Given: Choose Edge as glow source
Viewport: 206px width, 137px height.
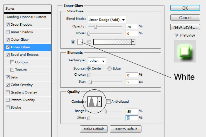Looking at the screenshot, I should [110, 68].
